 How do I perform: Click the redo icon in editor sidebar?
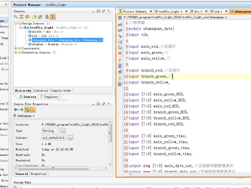tap(120, 30)
